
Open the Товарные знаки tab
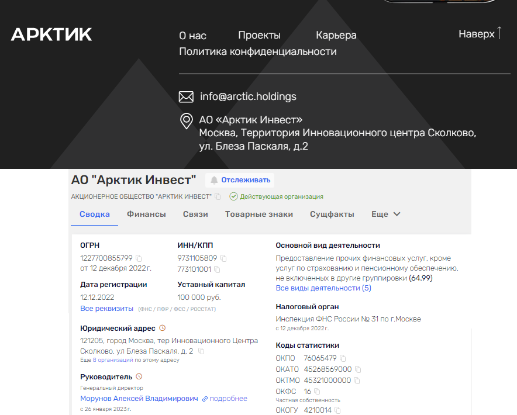point(260,214)
